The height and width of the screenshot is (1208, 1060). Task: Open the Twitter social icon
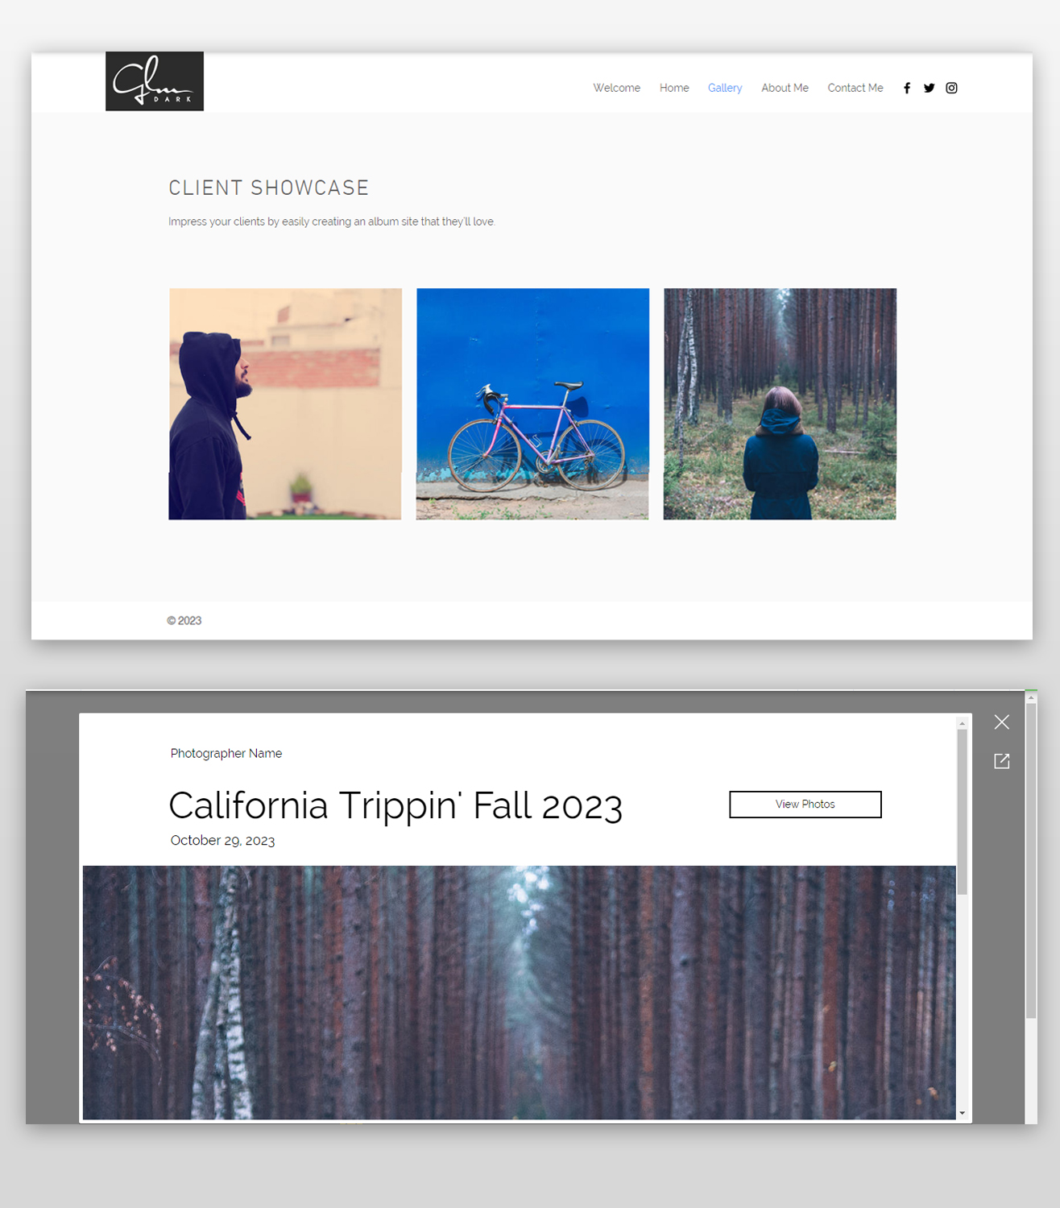[x=929, y=88]
